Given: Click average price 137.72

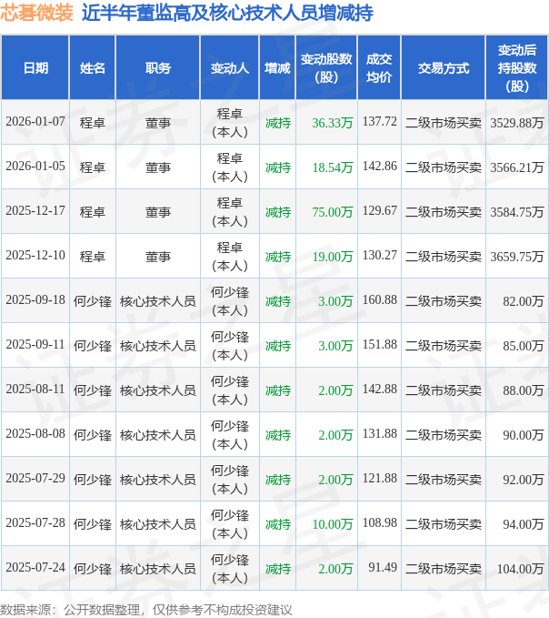Looking at the screenshot, I should pyautogui.click(x=379, y=121).
